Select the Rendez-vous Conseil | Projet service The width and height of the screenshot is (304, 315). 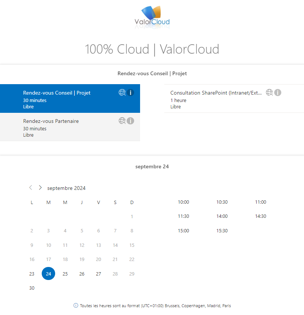pos(70,98)
